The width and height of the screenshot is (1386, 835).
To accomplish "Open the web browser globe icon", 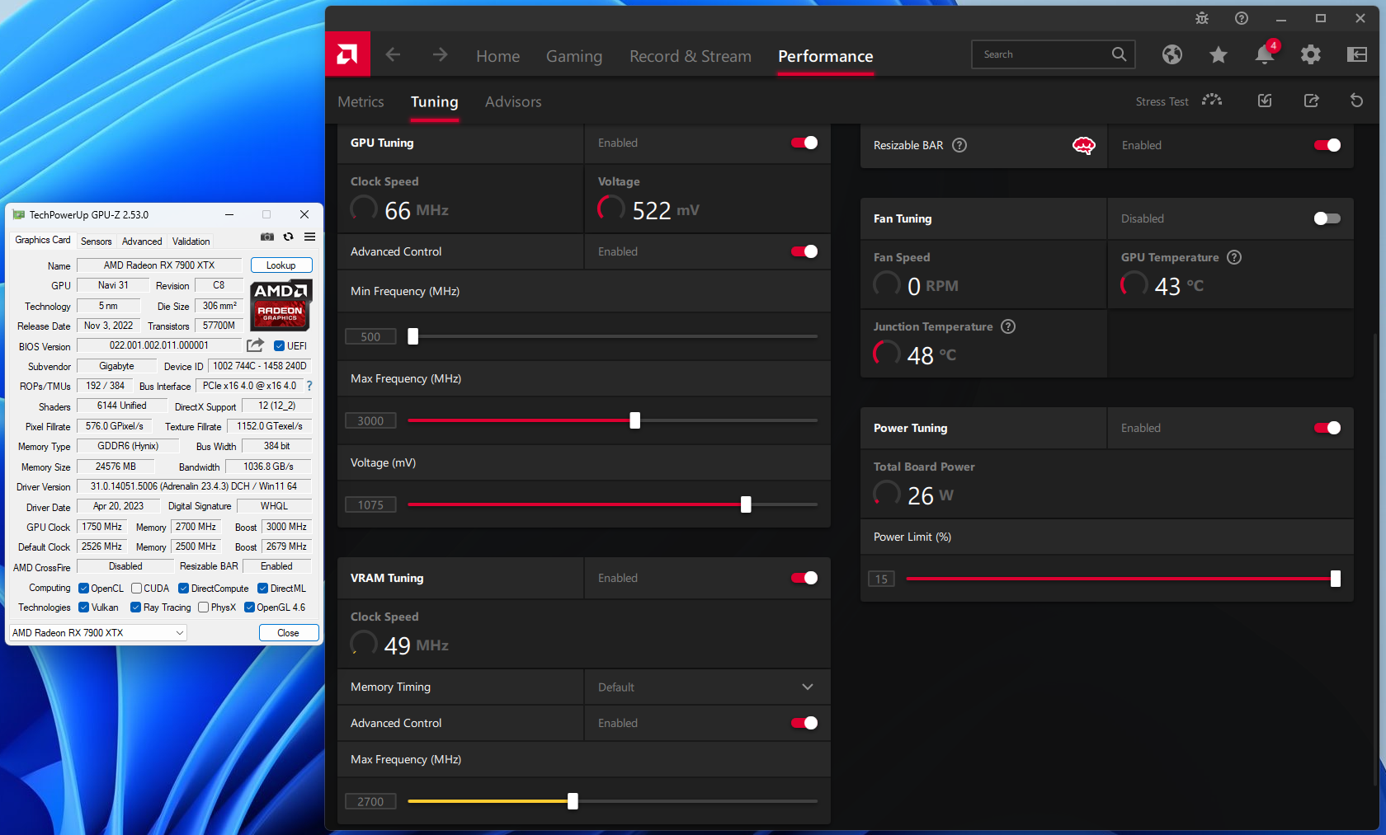I will (x=1171, y=54).
